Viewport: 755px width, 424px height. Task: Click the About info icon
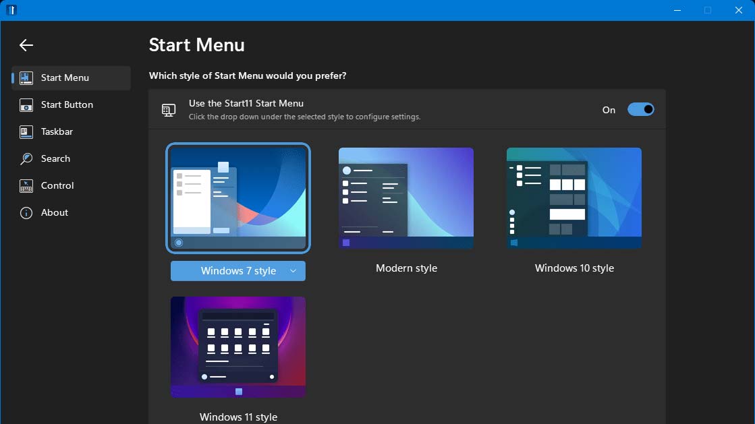coord(26,213)
